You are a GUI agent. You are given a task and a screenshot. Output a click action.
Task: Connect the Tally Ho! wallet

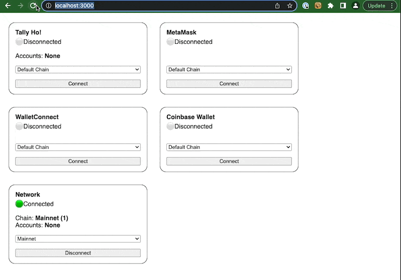point(78,84)
